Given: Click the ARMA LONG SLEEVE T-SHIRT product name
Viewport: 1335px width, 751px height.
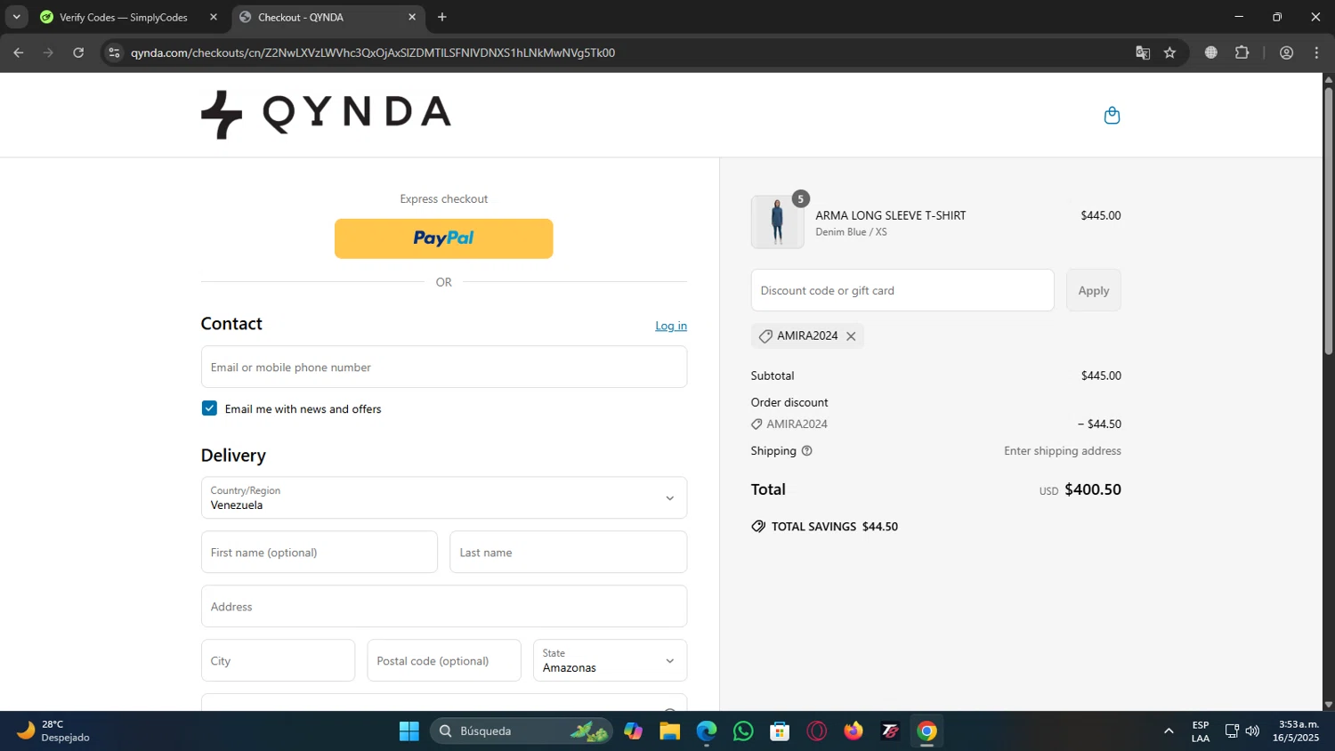Looking at the screenshot, I should pyautogui.click(x=890, y=215).
